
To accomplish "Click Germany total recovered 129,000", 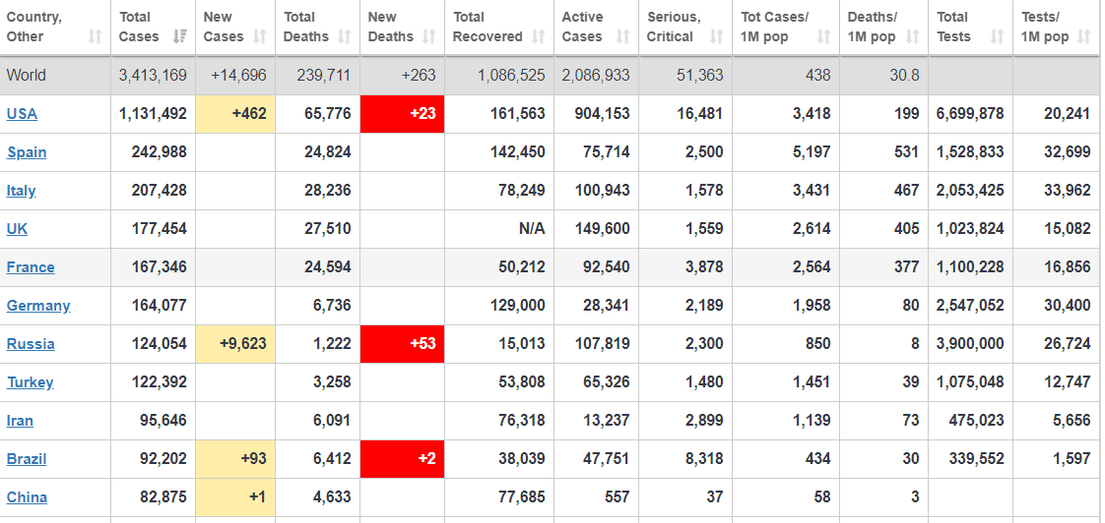I will point(517,306).
